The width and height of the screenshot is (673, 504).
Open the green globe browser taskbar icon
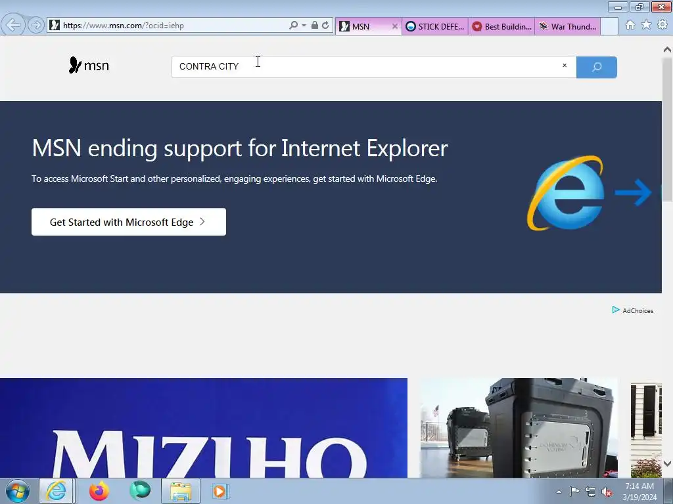point(140,491)
